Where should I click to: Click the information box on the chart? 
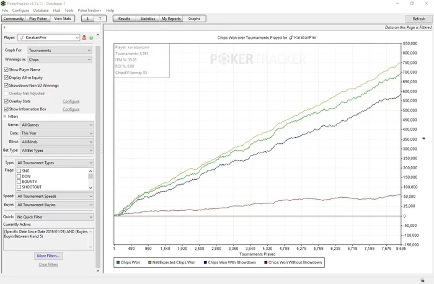(142, 60)
